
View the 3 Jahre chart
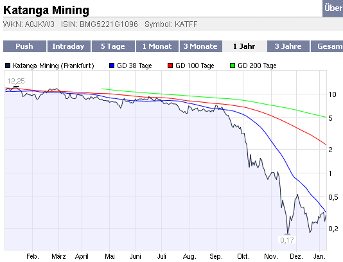288,46
